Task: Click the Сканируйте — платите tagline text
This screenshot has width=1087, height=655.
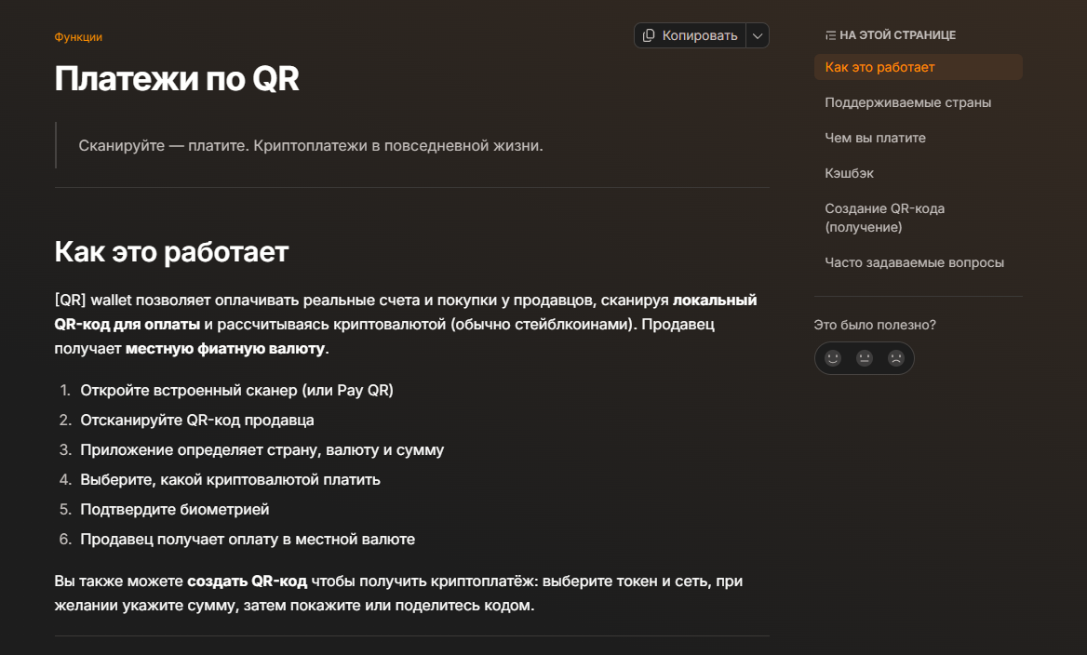Action: point(311,145)
